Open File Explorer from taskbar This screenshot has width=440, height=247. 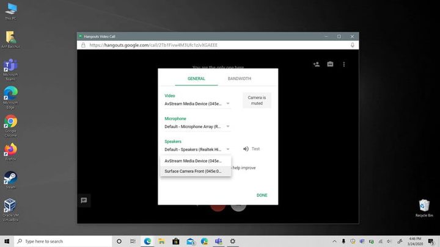coord(161,241)
